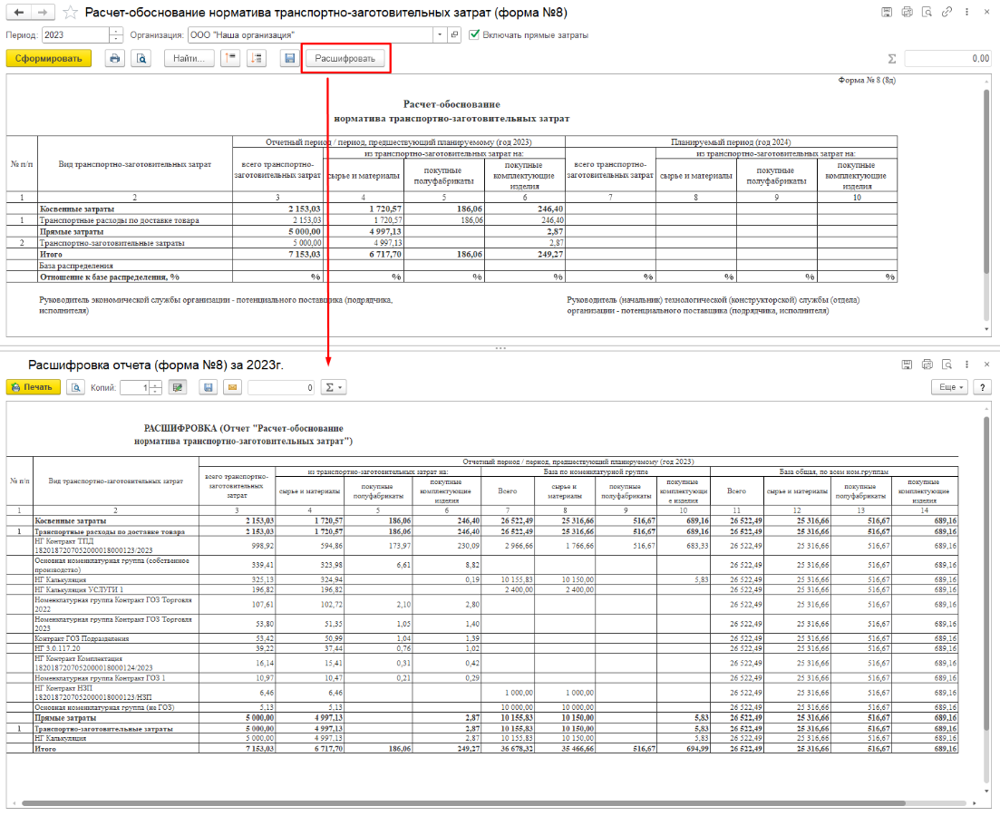Expand the sum Σ dropdown in lower toolbar
This screenshot has height=816, width=1000.
pos(334,387)
